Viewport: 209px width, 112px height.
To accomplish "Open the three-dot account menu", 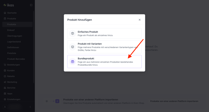I will (30, 107).
